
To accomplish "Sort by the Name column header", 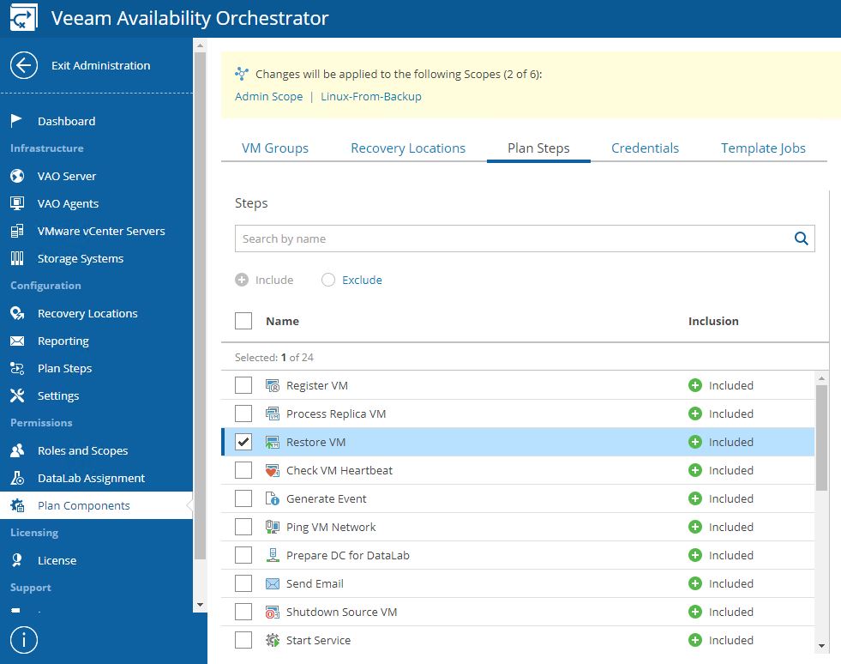I will click(282, 321).
